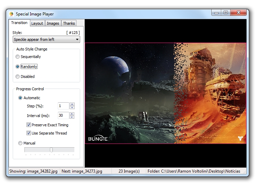Click the Step (%) input field

tap(64, 106)
